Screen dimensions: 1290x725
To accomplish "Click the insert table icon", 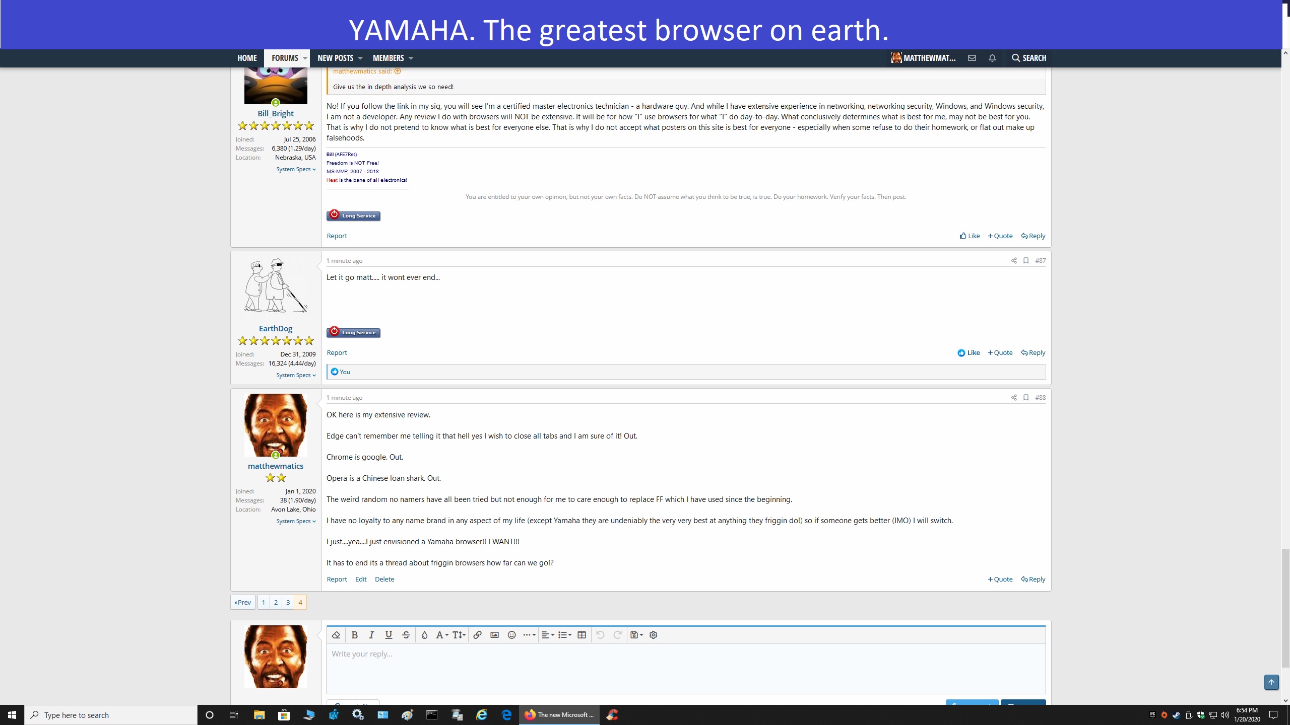I will 582,635.
